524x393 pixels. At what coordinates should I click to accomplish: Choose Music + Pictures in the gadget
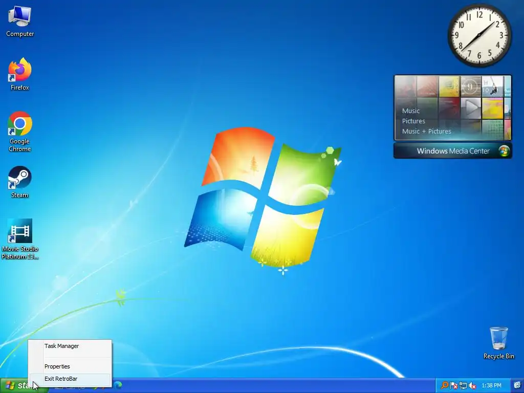coord(426,132)
